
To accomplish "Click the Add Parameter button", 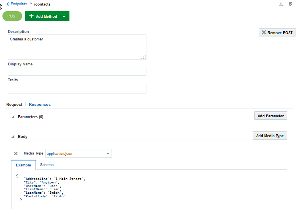I will [x=271, y=116].
